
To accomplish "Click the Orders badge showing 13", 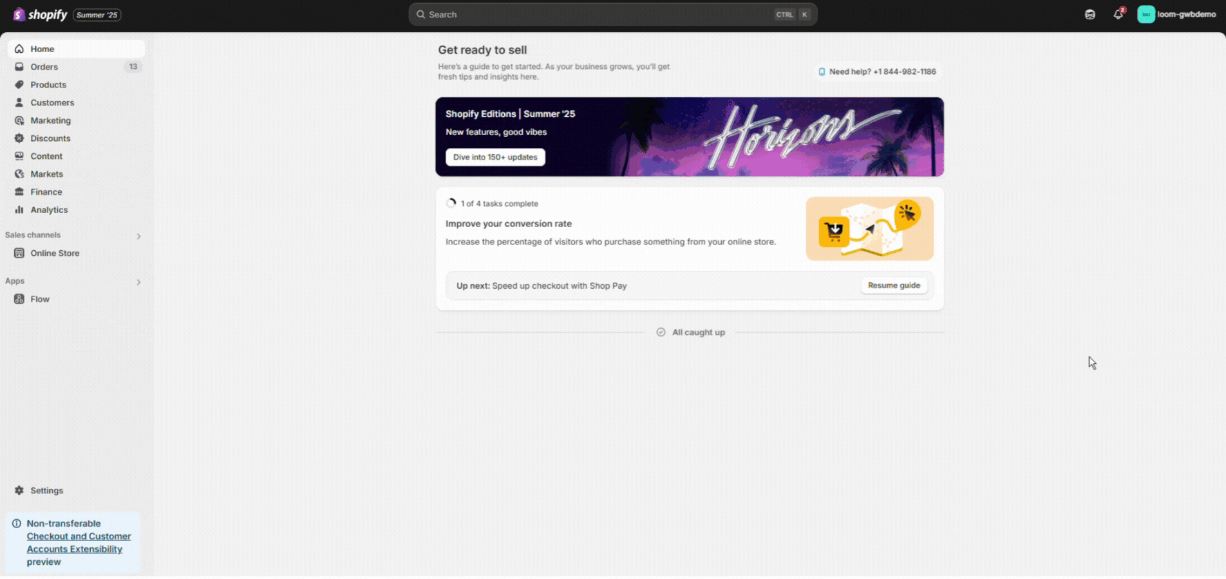I will [x=133, y=67].
